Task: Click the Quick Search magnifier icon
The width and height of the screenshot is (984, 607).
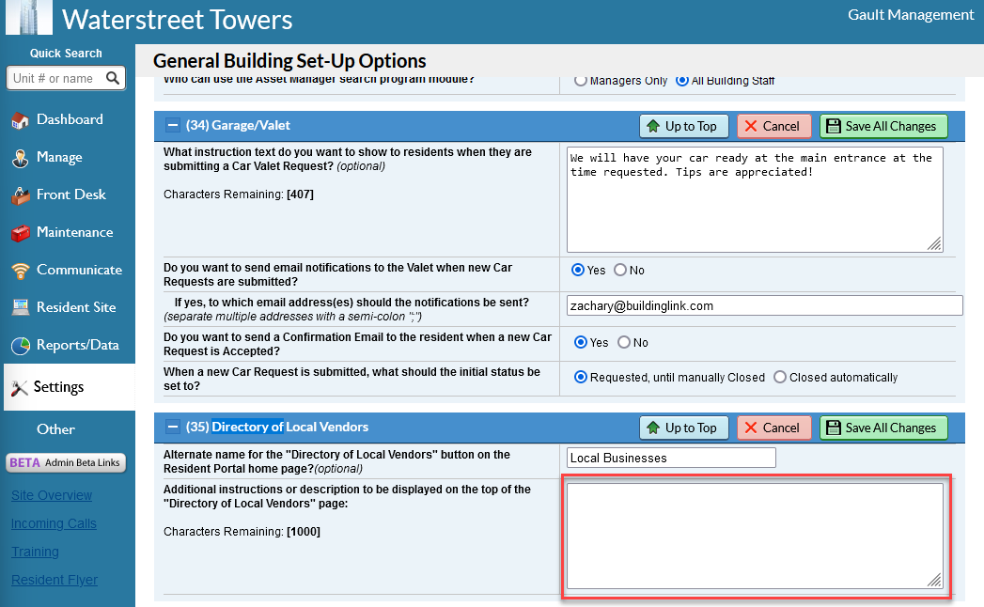Action: [113, 78]
